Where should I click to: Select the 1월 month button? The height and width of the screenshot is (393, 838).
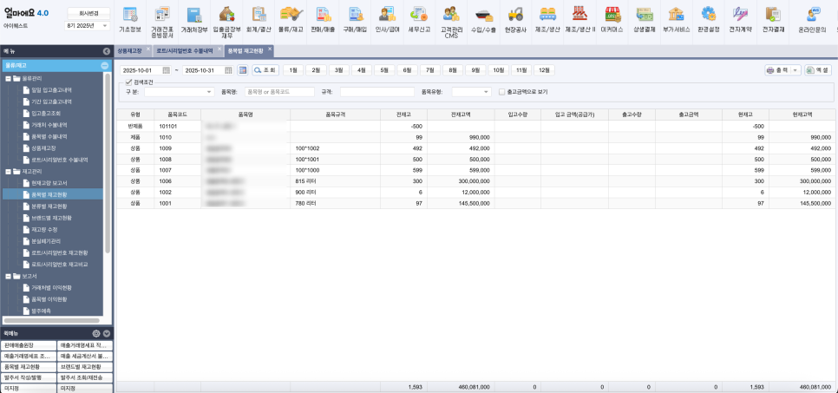(x=293, y=70)
